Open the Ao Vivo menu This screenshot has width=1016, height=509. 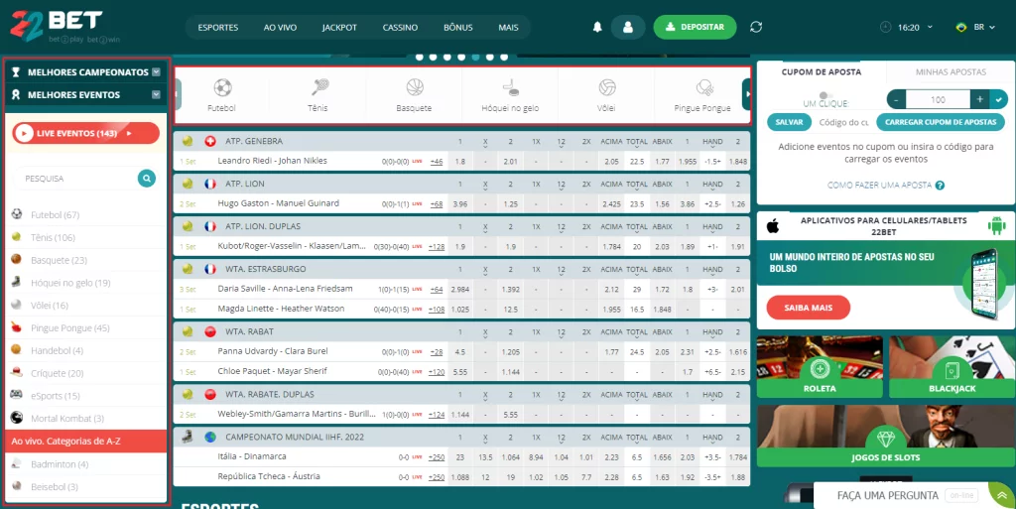(280, 27)
